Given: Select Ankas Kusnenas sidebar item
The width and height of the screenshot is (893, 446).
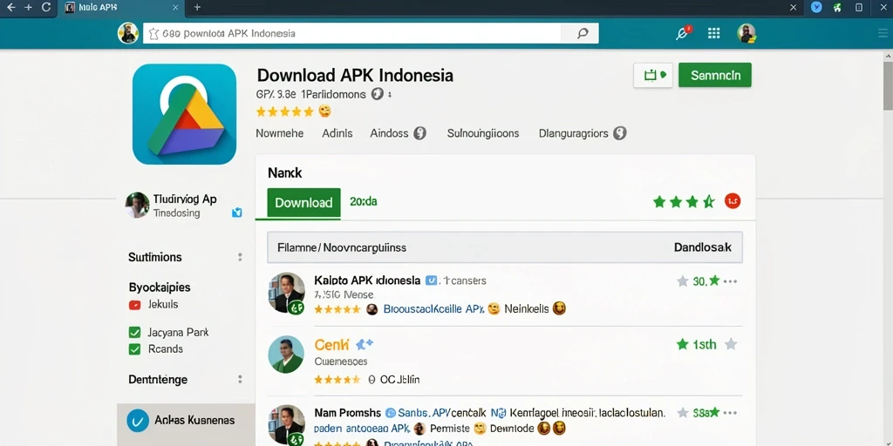Looking at the screenshot, I should [186, 425].
